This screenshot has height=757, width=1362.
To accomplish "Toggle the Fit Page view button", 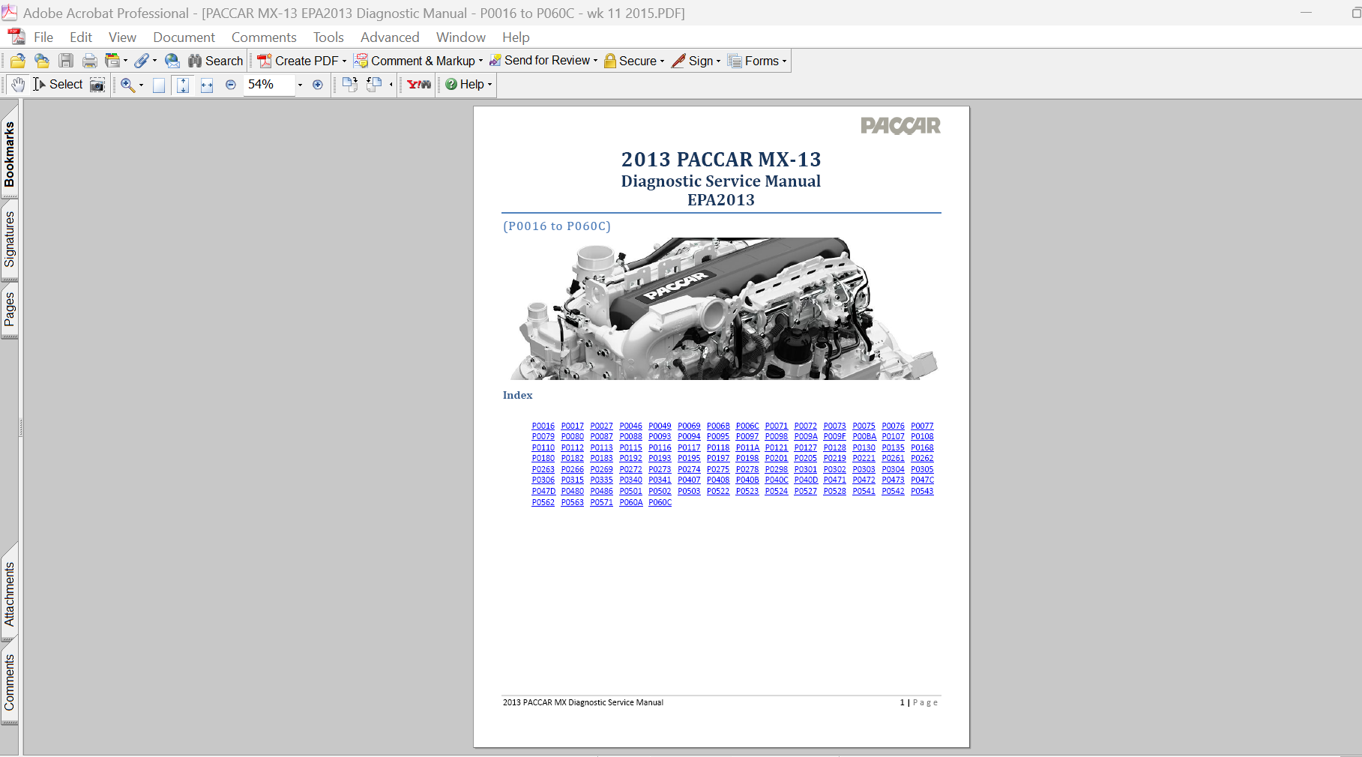I will click(183, 85).
